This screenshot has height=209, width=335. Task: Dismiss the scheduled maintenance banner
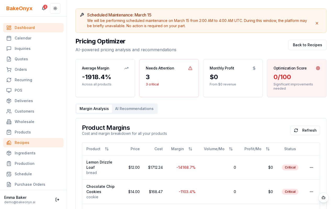click(317, 23)
